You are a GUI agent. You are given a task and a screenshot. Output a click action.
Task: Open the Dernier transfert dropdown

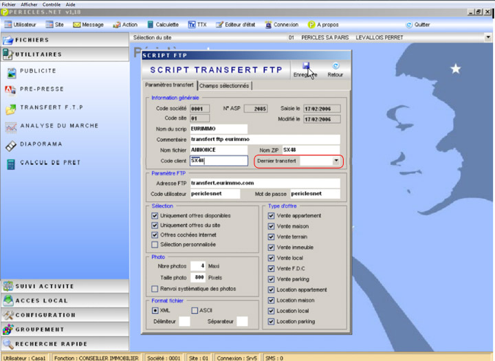click(336, 160)
